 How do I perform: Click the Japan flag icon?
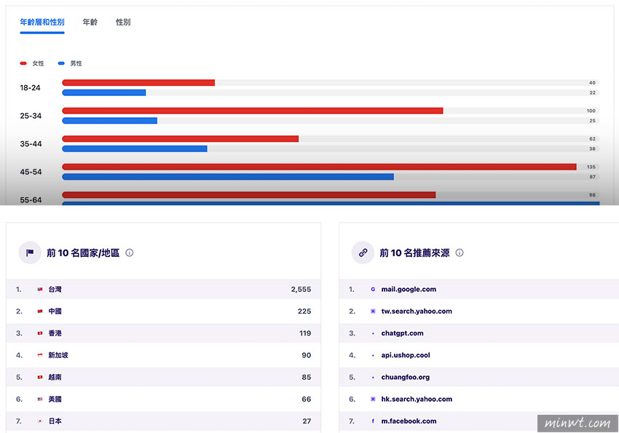[x=40, y=421]
